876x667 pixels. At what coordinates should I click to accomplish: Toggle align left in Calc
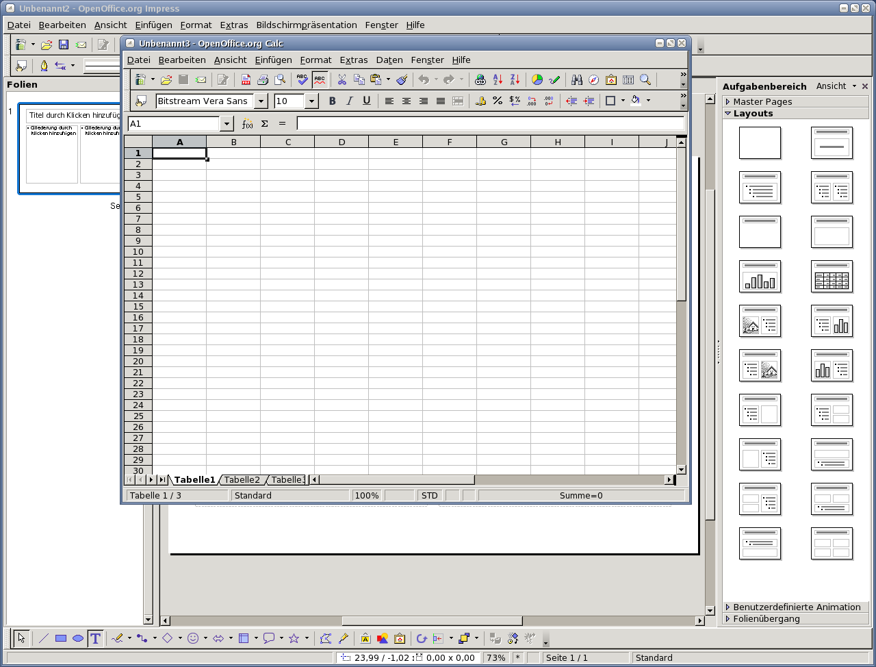389,101
